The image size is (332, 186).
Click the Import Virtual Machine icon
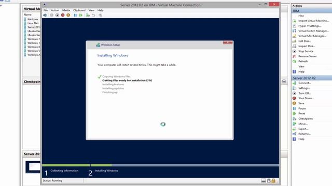[294, 21]
